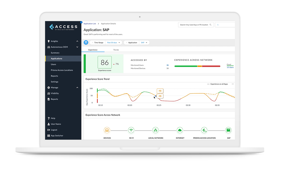Click the blue filter funnel icon

click(86, 42)
